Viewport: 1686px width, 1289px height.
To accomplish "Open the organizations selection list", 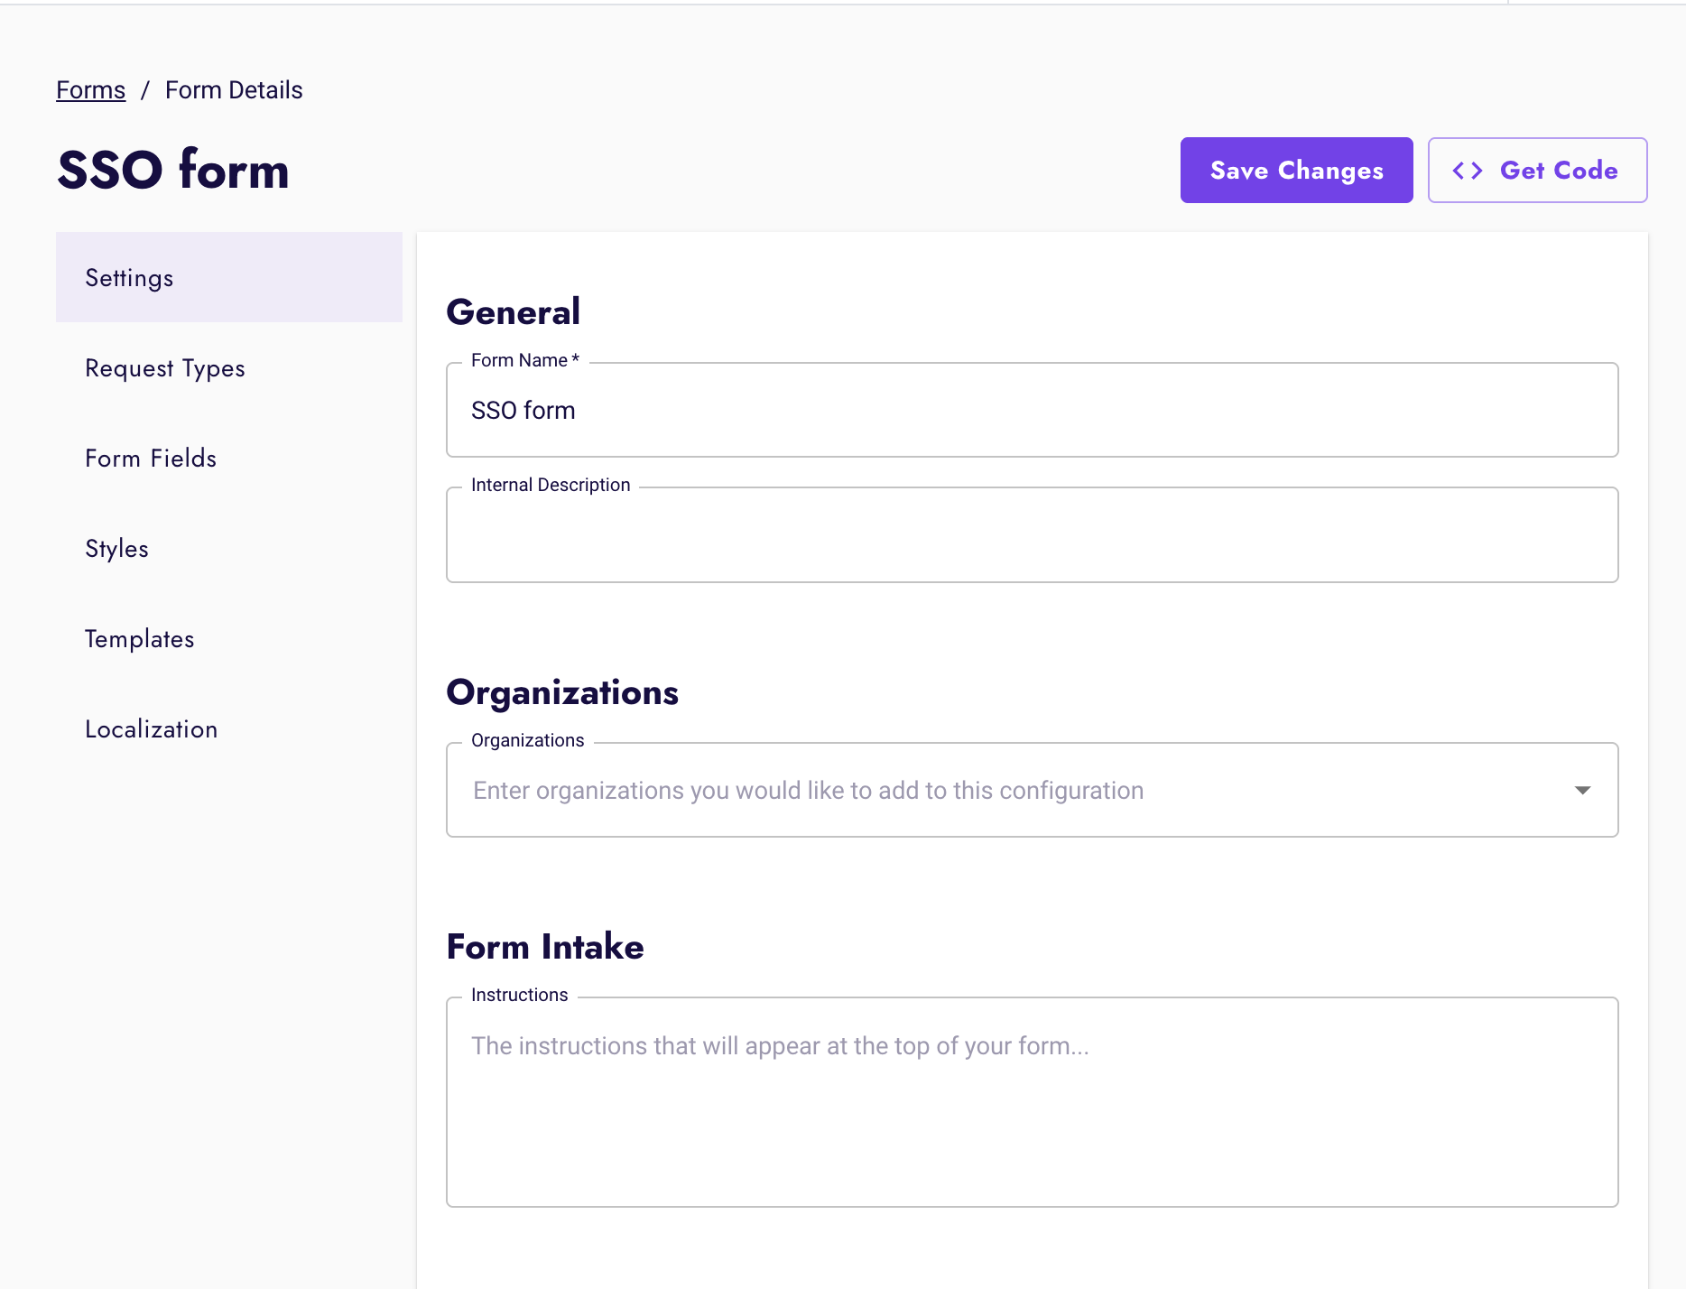I will [993, 790].
